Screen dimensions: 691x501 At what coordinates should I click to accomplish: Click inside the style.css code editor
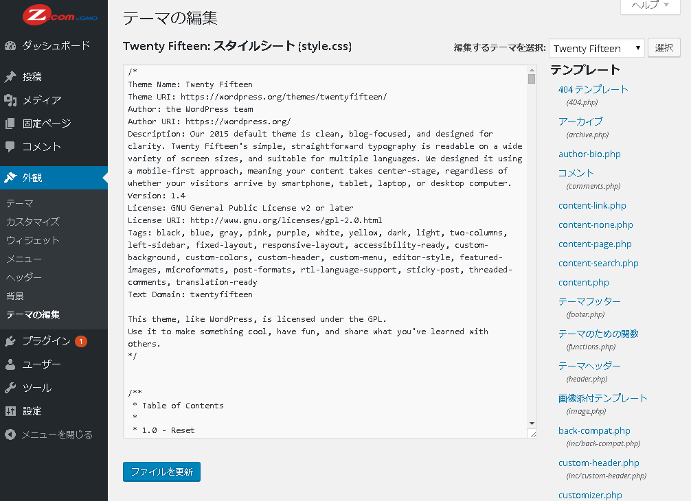point(325,251)
